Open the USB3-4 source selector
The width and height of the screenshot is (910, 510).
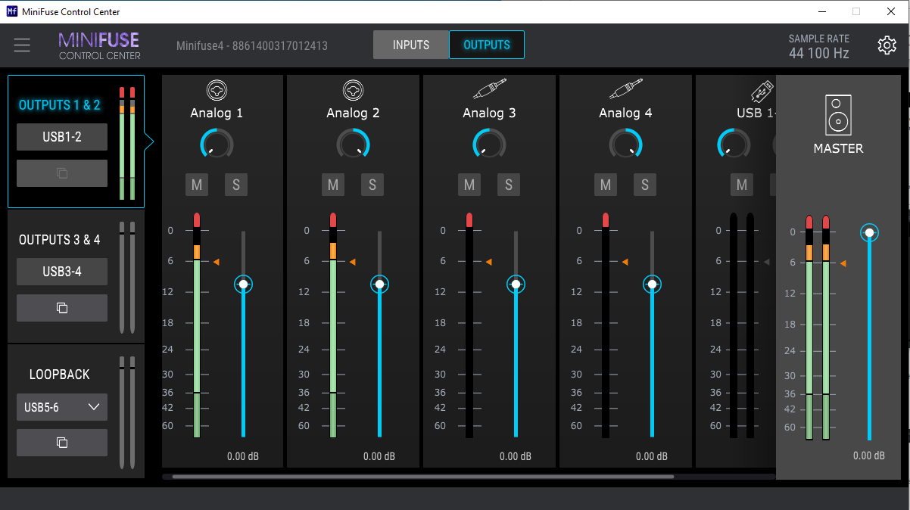coord(62,272)
